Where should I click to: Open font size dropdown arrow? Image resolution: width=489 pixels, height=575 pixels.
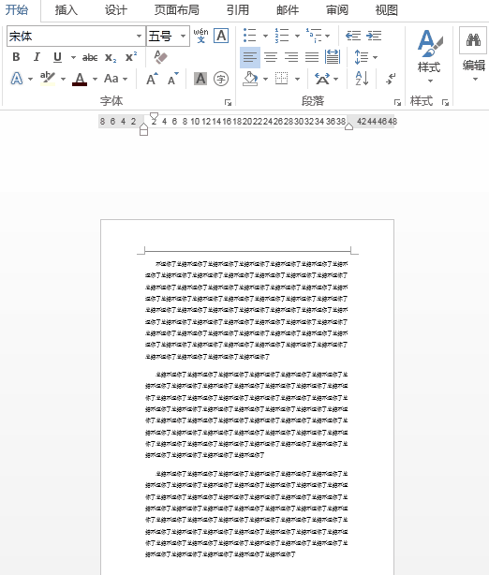tap(183, 36)
